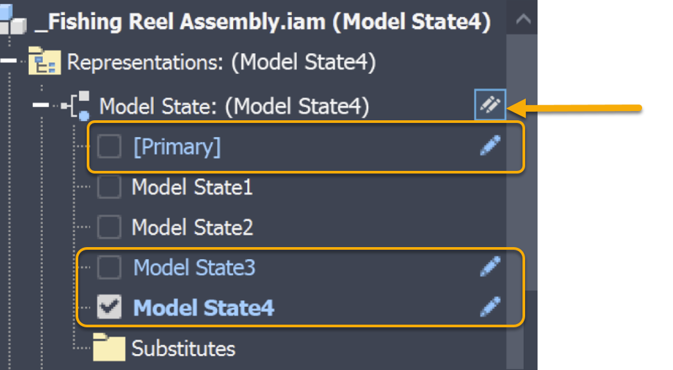Click the Model State node icon
673x370 pixels.
[x=78, y=105]
